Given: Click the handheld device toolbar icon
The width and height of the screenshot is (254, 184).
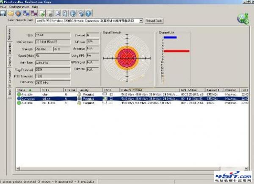Looking at the screenshot, I should pyautogui.click(x=65, y=14).
